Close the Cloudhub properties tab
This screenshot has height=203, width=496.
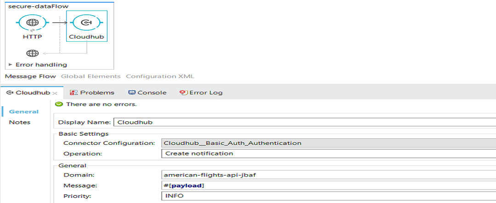pos(55,93)
